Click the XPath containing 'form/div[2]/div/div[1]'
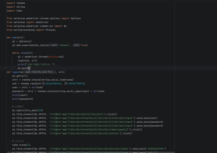 click(x=92, y=122)
